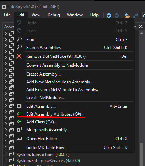Viewport: 145px width, 166px height.
Task: Close the Assembly Explorer panel
Action: (x=141, y=26)
